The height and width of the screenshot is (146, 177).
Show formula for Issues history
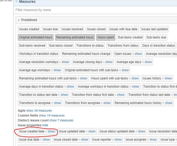[x=168, y=78]
